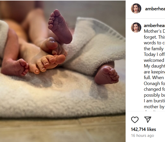The width and height of the screenshot is (165, 142).
Task: Click the caption line starting 'Today I off'
Action: pos(154,54)
